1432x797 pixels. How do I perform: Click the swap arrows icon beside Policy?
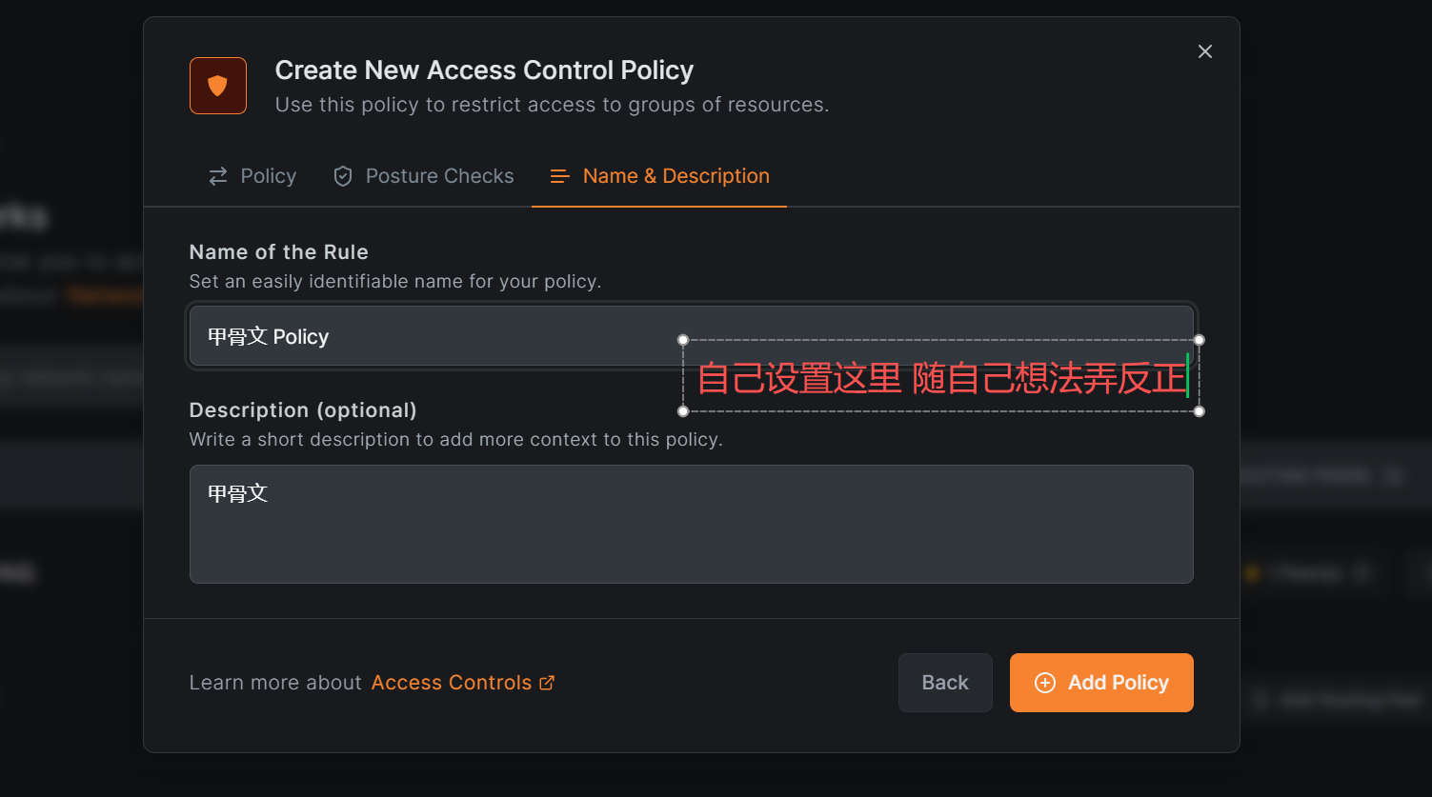[218, 176]
